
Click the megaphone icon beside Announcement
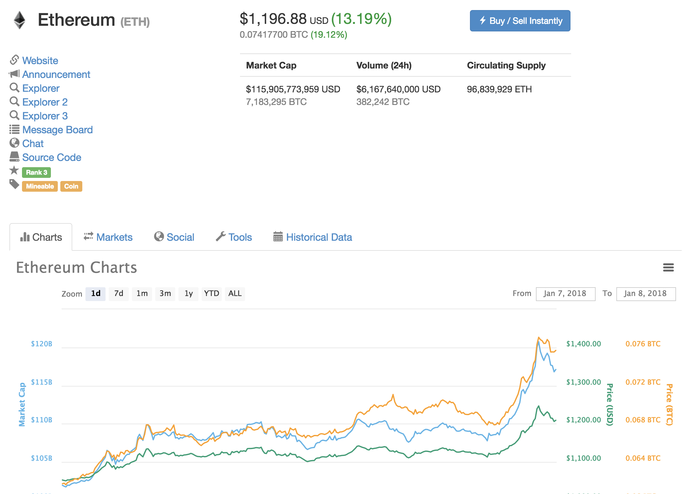14,74
